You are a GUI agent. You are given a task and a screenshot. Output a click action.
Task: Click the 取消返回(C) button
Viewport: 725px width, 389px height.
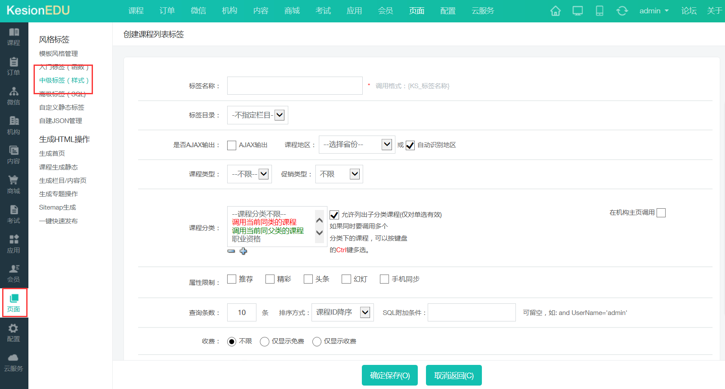tap(454, 375)
